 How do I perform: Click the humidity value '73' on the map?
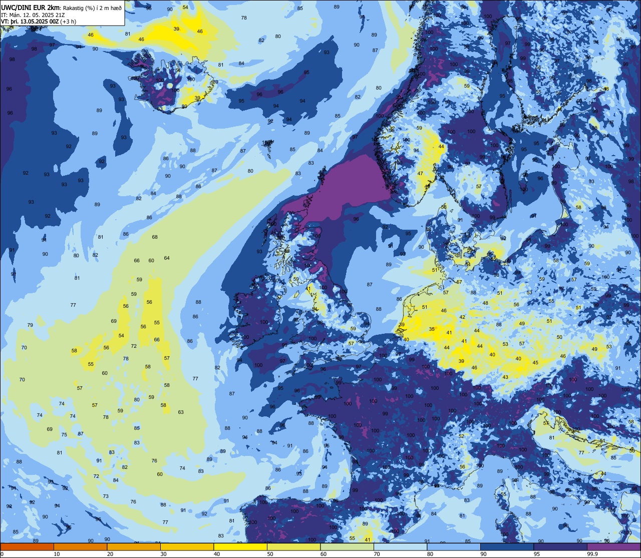(x=106, y=496)
